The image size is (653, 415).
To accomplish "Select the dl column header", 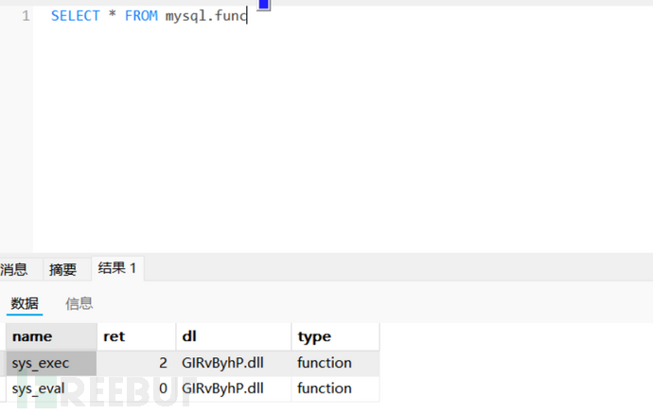I will pos(233,336).
